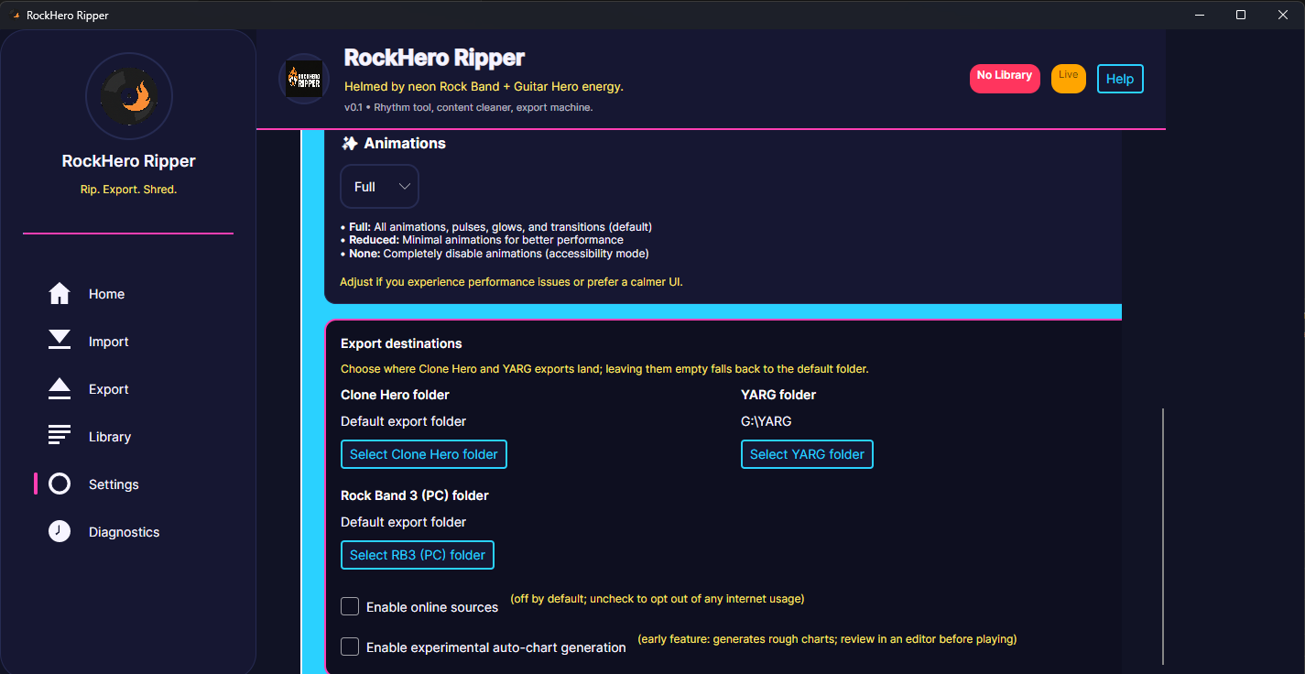Open the Diagnostics page
Screen dimensions: 1305x674
point(122,531)
